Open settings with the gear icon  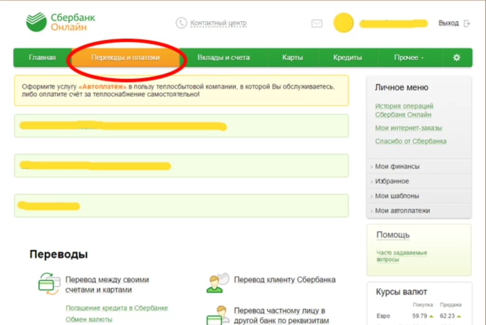[x=457, y=57]
